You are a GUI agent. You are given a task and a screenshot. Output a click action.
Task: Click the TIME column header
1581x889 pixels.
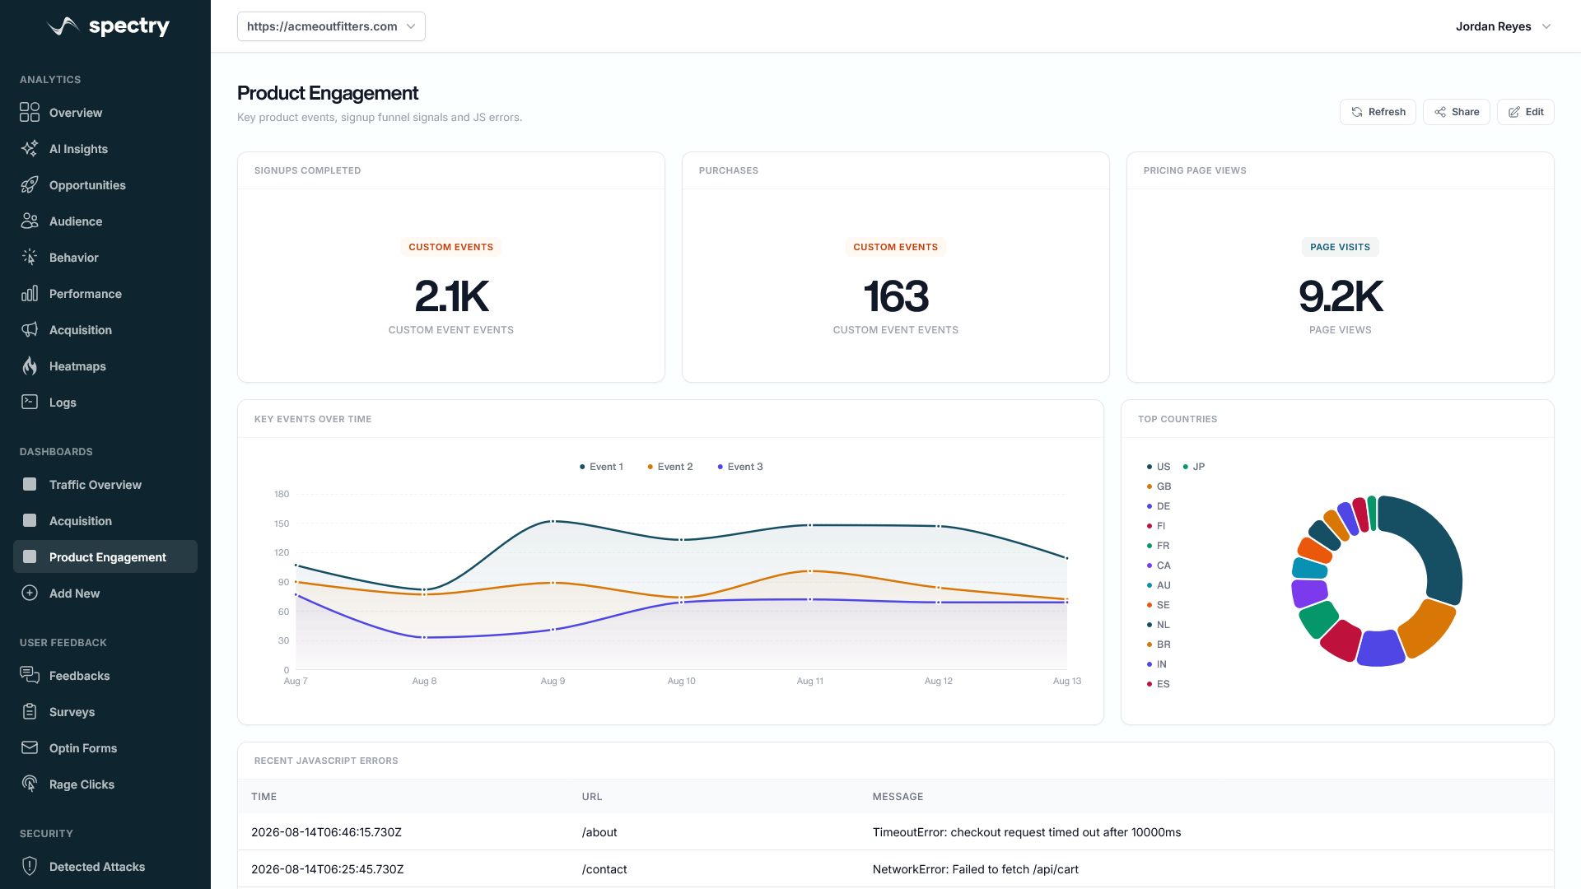pos(263,797)
